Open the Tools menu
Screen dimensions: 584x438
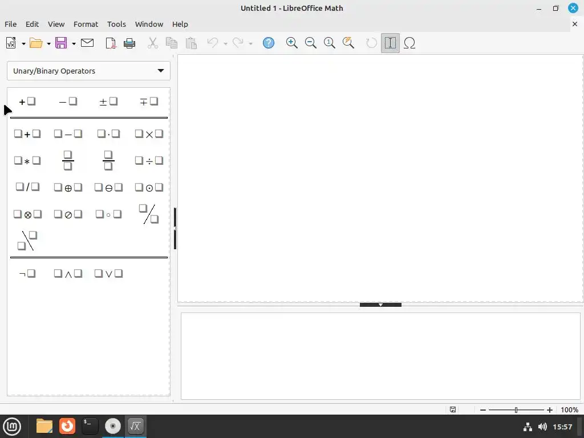pyautogui.click(x=116, y=24)
